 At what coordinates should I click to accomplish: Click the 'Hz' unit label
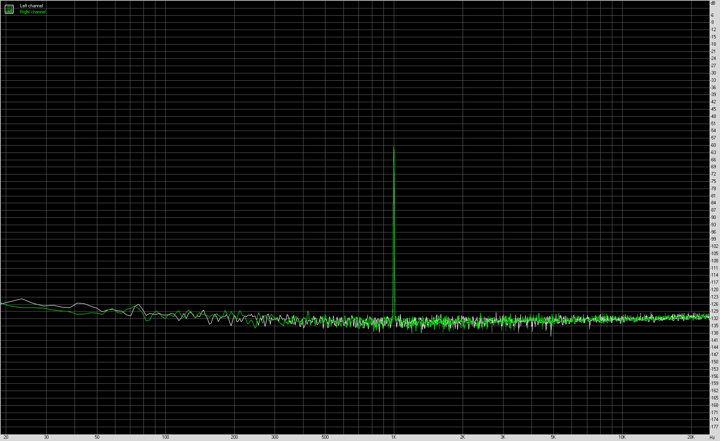coord(712,437)
